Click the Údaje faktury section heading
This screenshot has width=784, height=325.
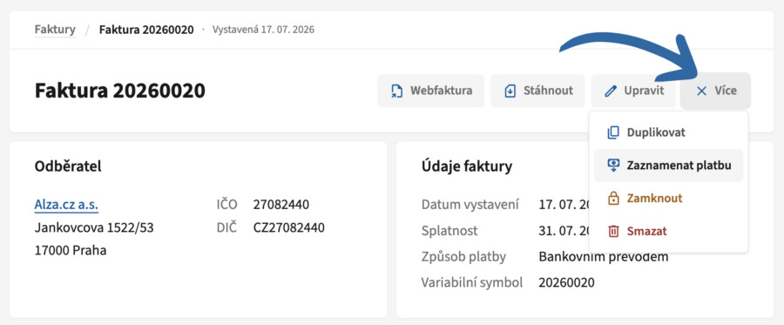(x=467, y=166)
